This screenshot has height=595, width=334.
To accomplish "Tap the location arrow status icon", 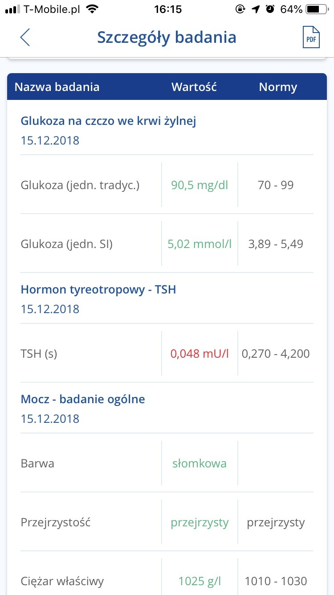I will pyautogui.click(x=256, y=9).
